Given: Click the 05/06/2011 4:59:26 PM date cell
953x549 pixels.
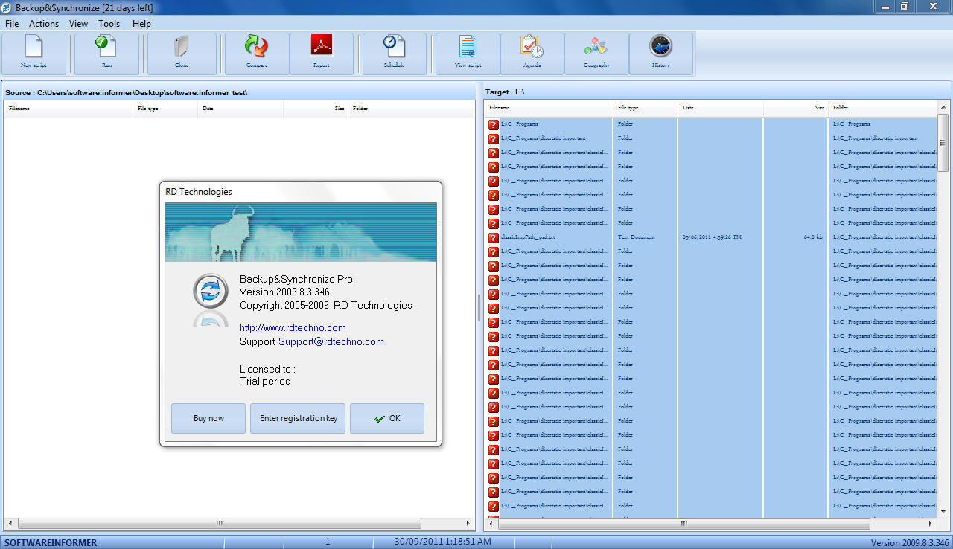Looking at the screenshot, I should click(x=712, y=237).
